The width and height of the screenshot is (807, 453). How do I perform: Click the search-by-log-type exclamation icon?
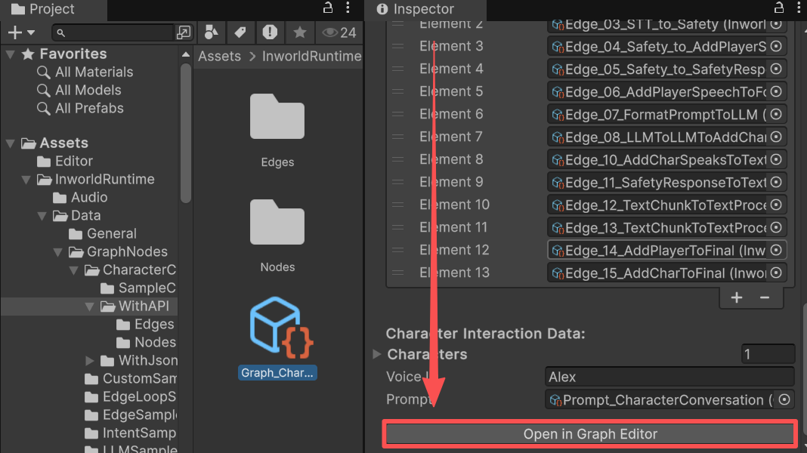[x=270, y=32]
